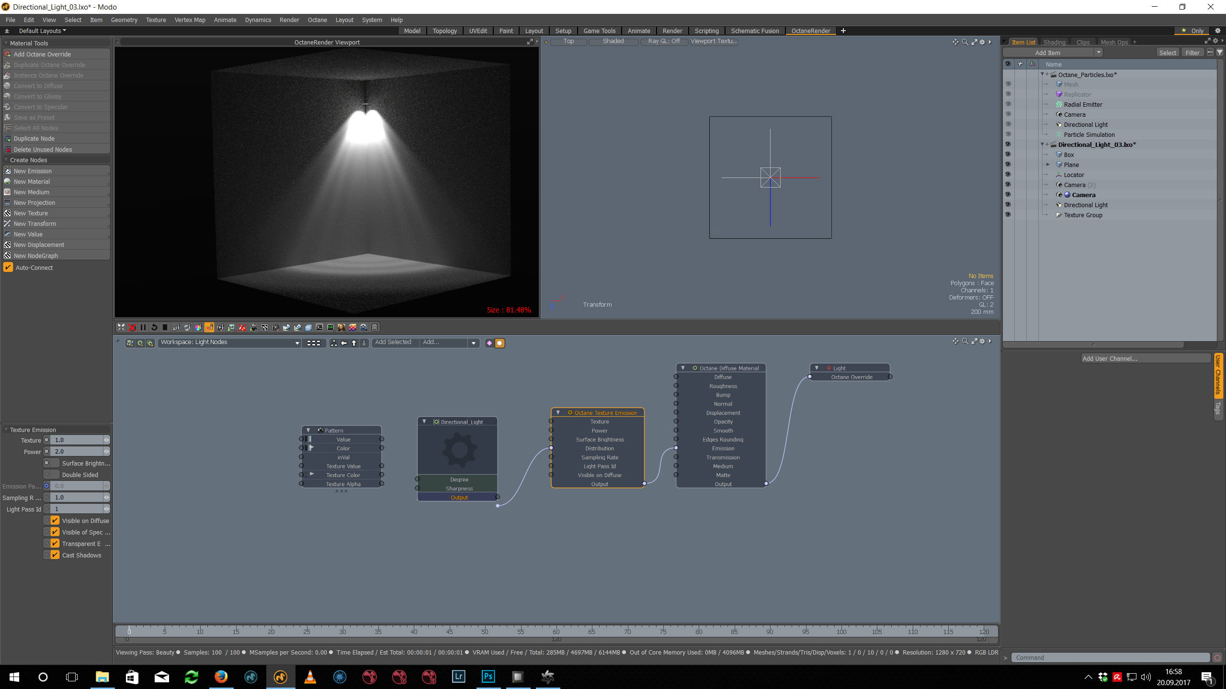Click the film reel animation render icon
Viewport: 1226px width, 689px height.
(363, 328)
